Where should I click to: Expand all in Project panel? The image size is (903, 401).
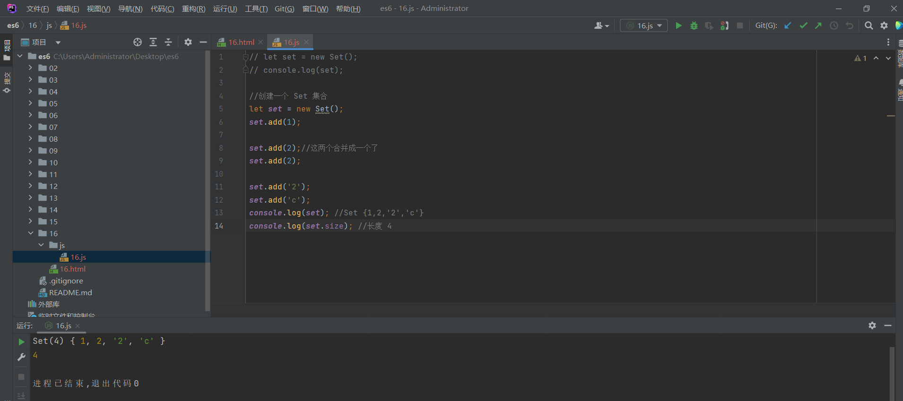(153, 42)
